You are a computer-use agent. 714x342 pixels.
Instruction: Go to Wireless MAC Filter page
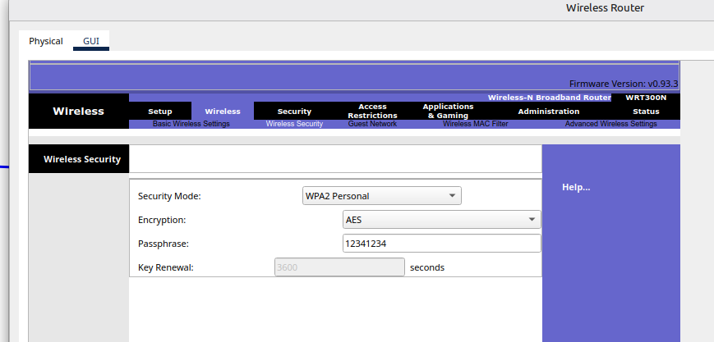(475, 124)
